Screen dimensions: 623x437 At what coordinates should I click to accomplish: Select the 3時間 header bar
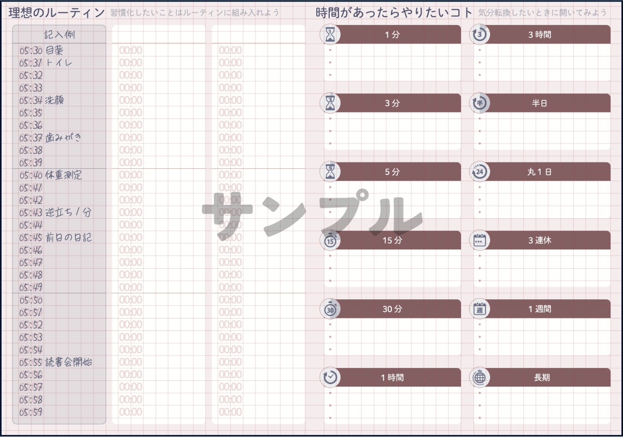(x=542, y=35)
